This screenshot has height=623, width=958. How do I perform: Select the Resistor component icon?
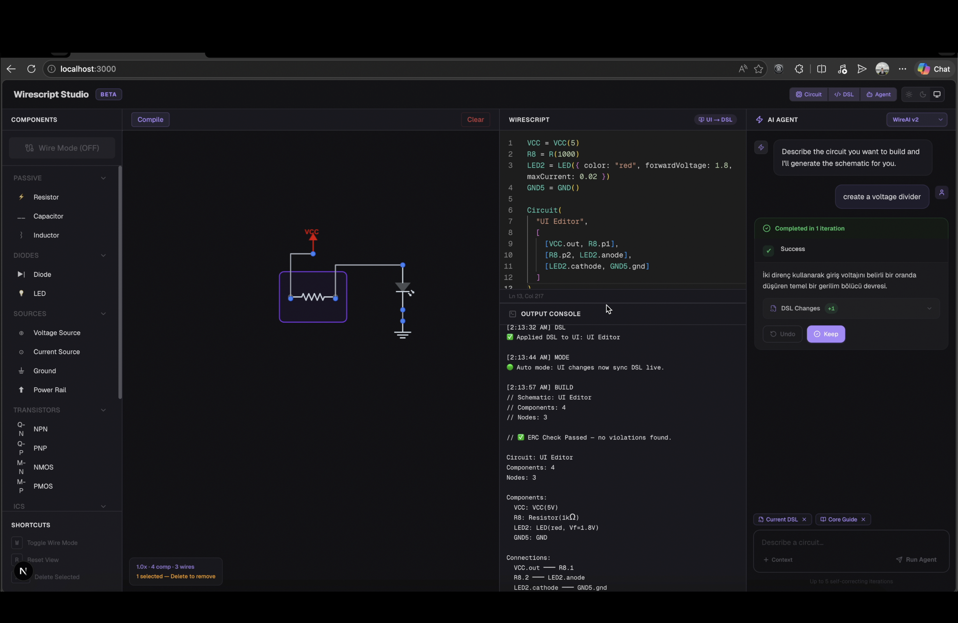point(21,197)
